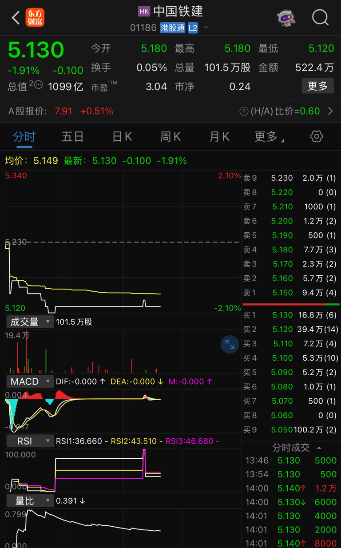Select the 买1 order row 5.130

[291, 315]
